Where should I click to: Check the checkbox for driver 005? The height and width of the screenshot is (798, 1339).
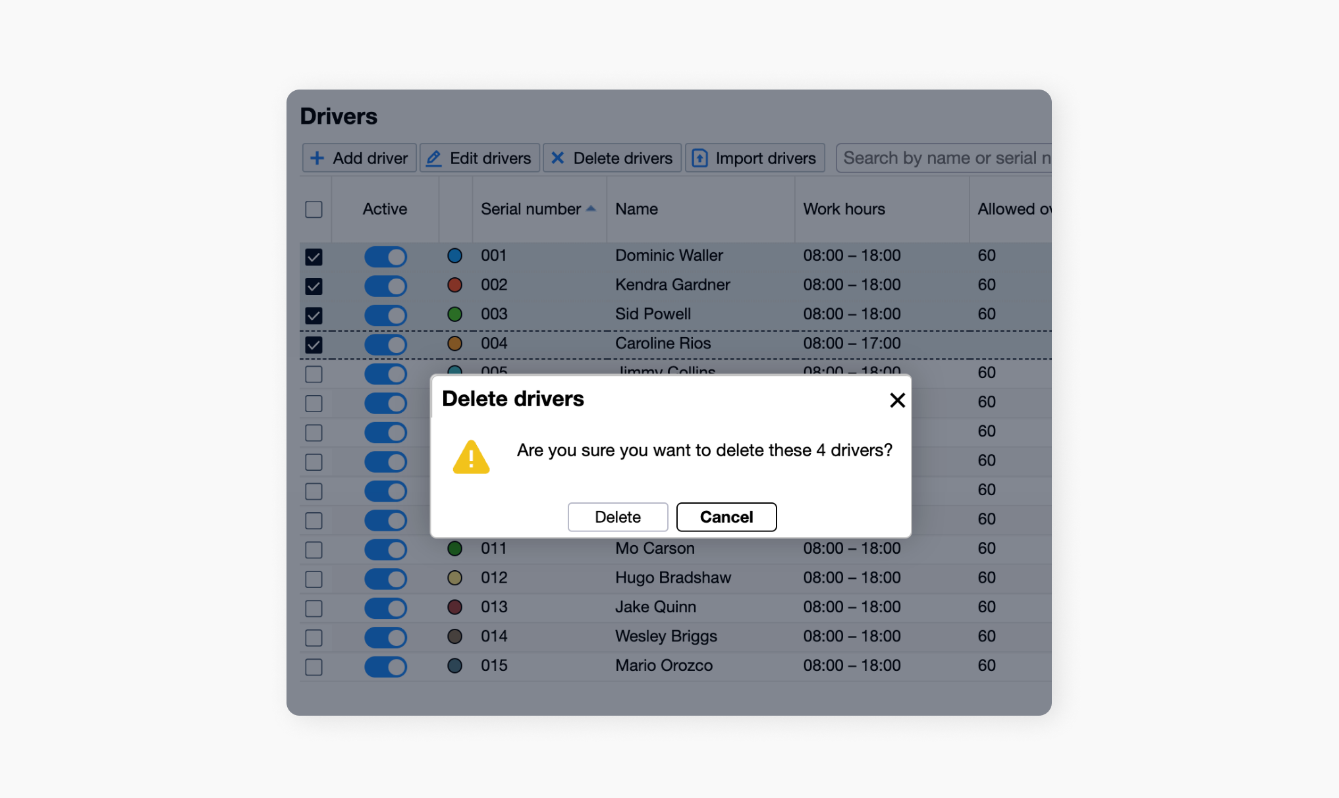click(314, 373)
